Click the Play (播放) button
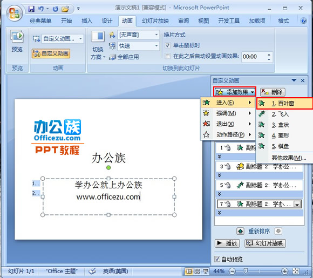 pos(227,243)
